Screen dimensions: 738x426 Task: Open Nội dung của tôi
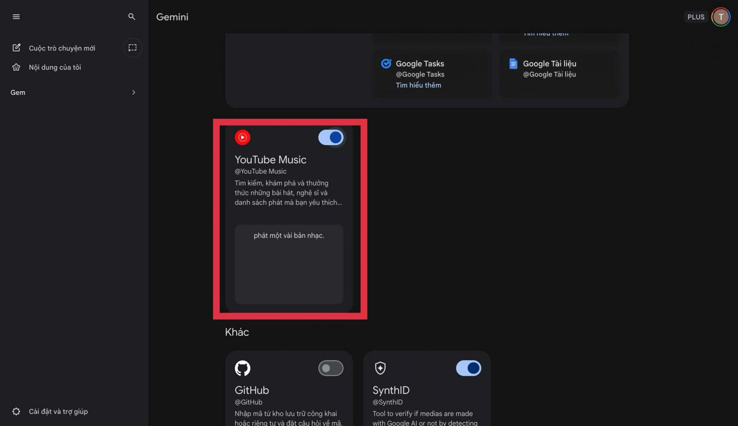tap(54, 67)
